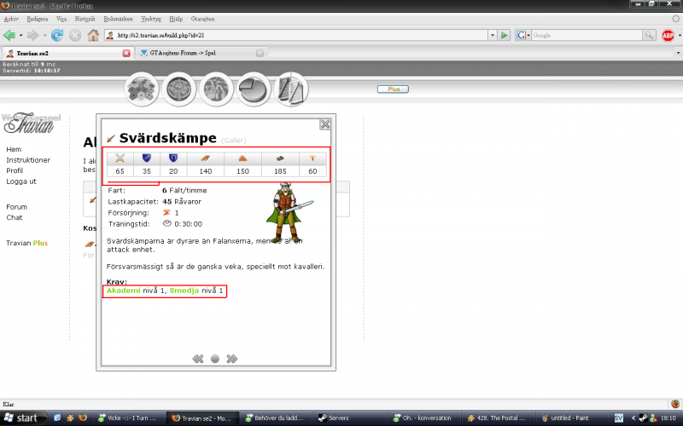Follow the green Smedja requirement link

184,291
